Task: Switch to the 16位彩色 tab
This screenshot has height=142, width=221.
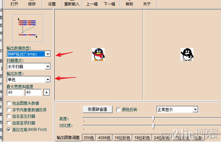Action: (122, 138)
